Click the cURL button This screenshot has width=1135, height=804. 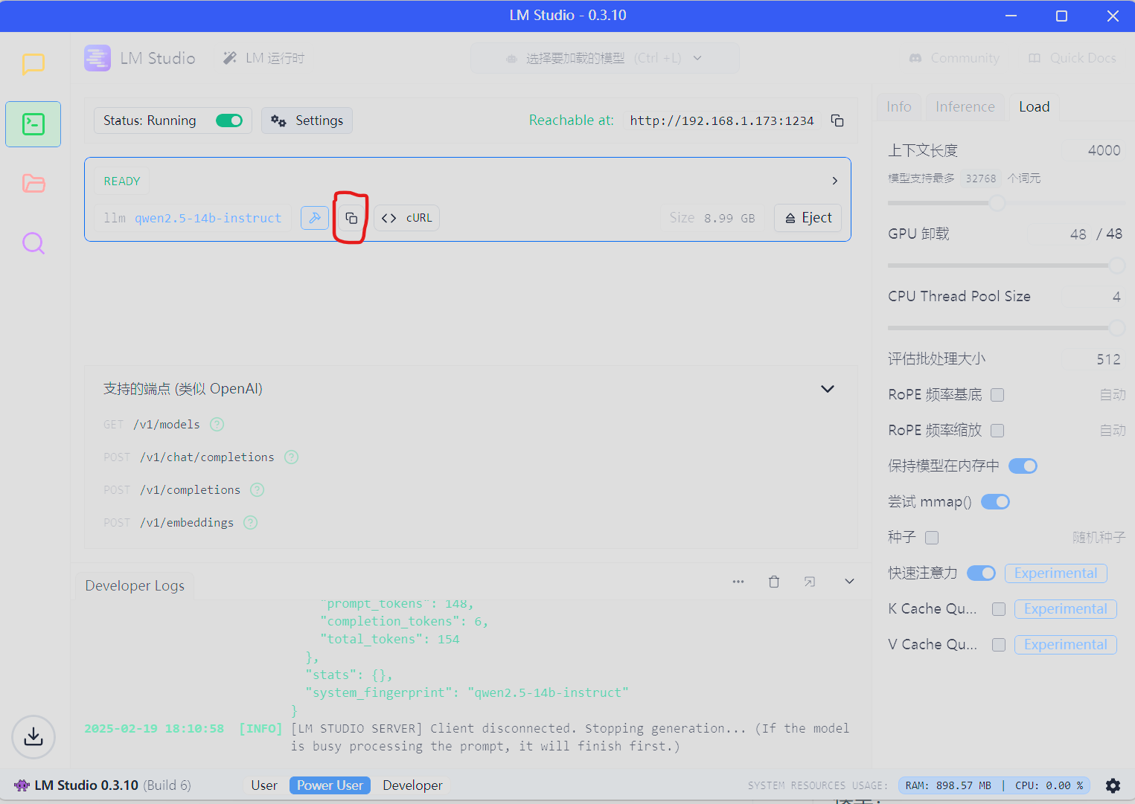[x=406, y=218]
